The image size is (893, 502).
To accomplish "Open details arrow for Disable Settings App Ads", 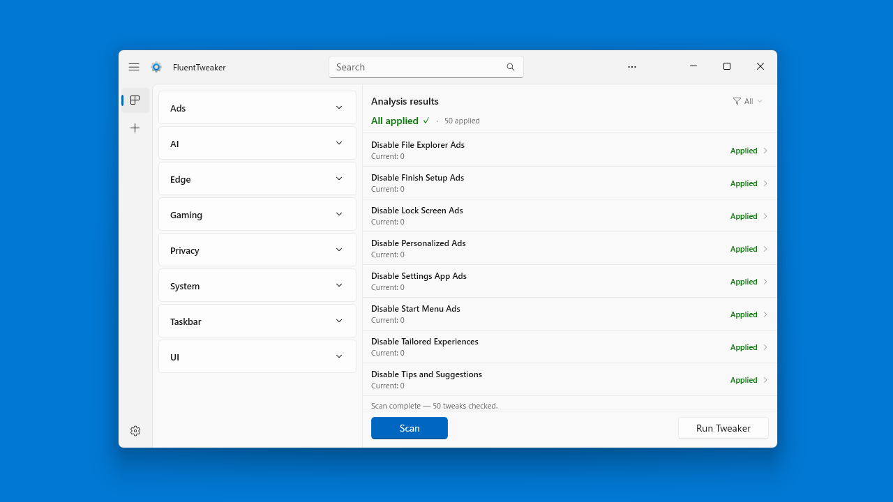I will [765, 282].
